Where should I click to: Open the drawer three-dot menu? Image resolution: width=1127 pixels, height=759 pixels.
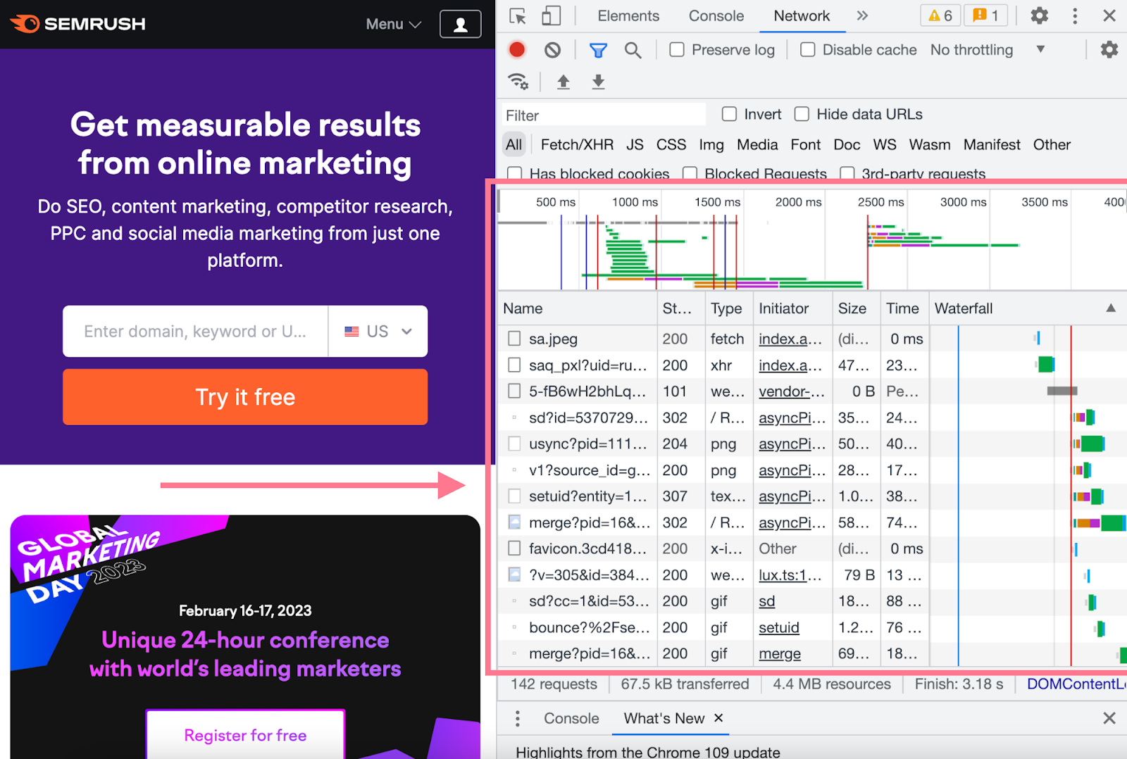(518, 718)
